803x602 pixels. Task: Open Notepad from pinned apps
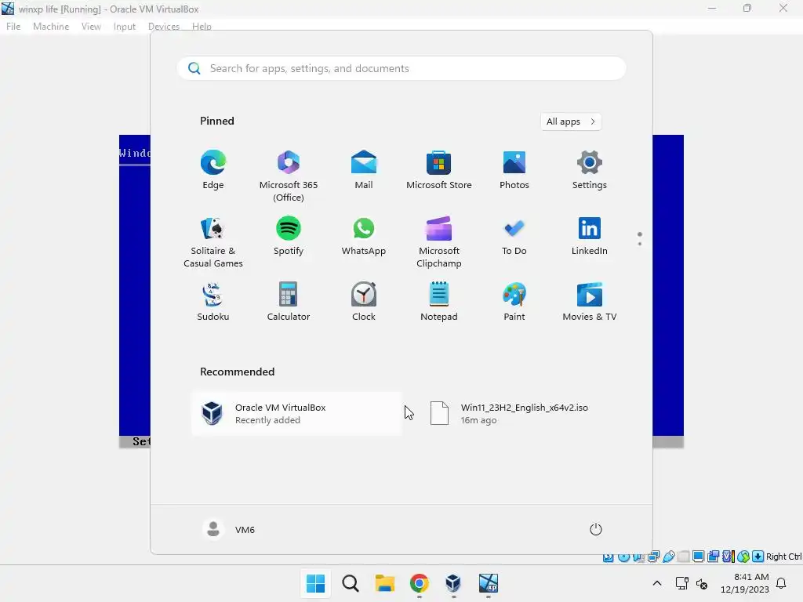439,302
